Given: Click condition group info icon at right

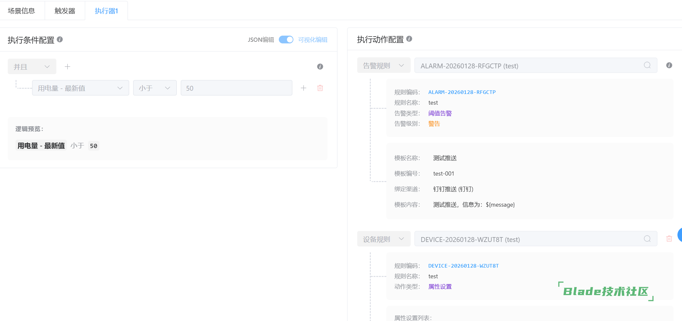Looking at the screenshot, I should pos(320,67).
